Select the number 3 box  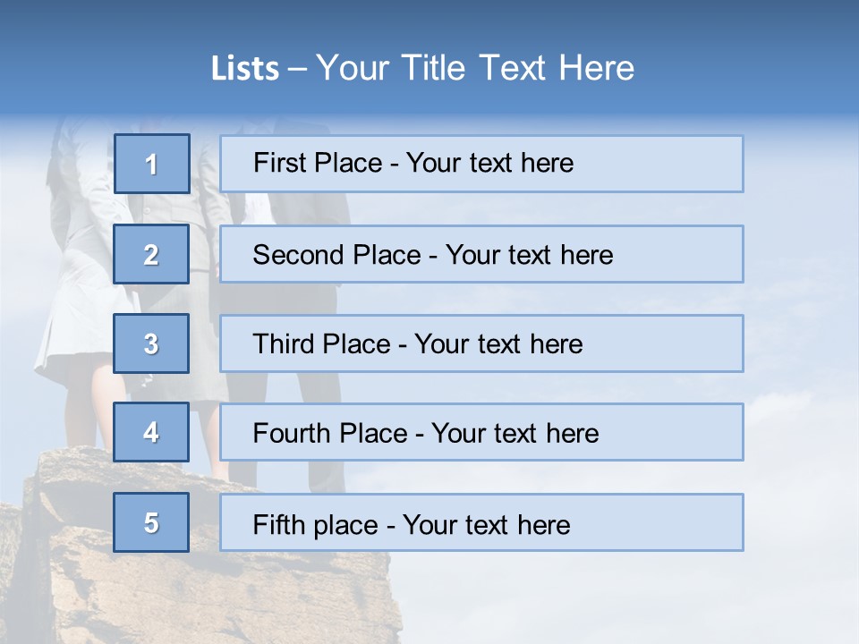[x=151, y=343]
